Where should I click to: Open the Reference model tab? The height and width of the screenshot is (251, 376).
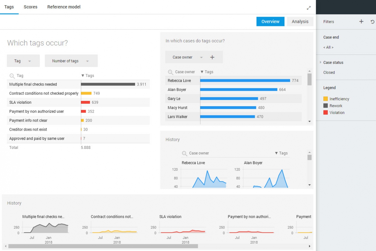[x=64, y=7]
